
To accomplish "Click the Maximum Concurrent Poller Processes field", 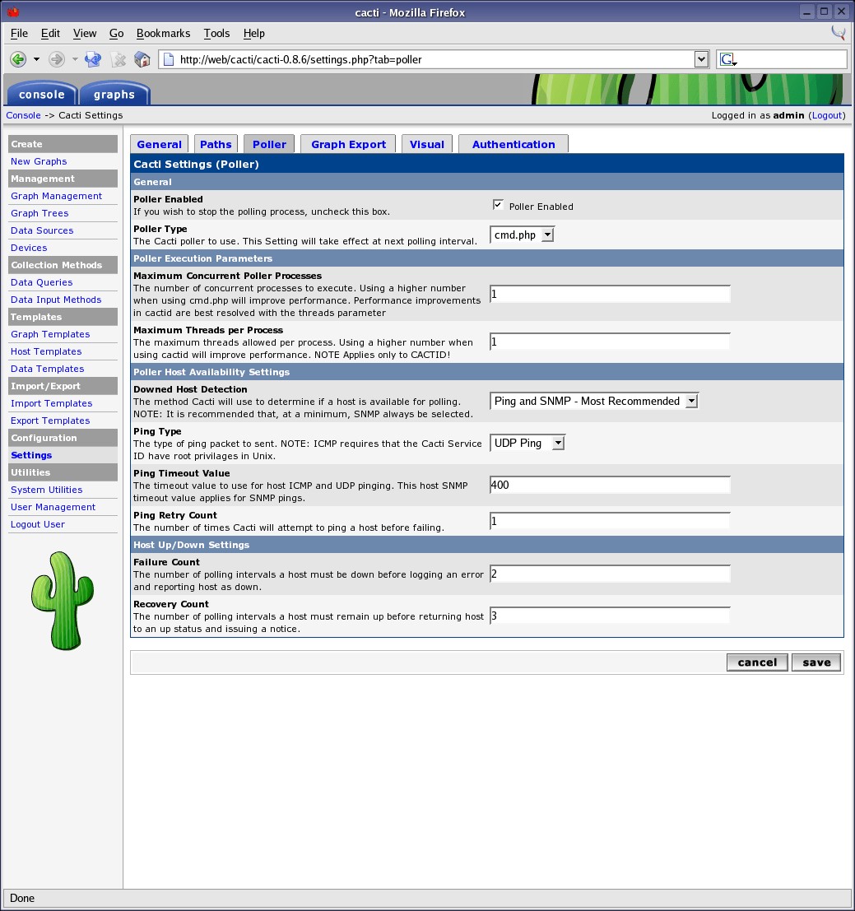I will [x=610, y=294].
